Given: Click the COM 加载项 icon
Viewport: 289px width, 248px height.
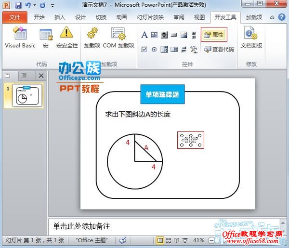Looking at the screenshot, I should (x=118, y=38).
